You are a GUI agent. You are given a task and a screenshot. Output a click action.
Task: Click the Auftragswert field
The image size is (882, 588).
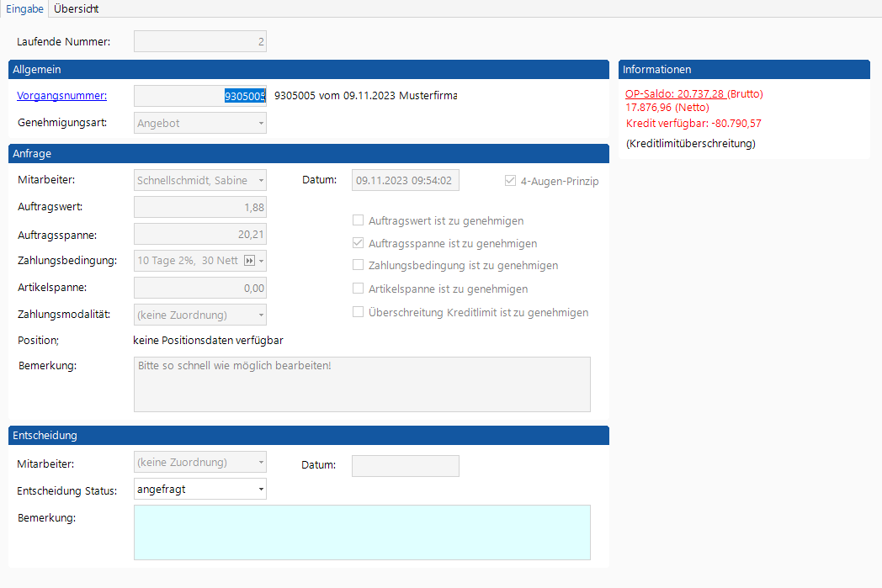click(x=200, y=207)
